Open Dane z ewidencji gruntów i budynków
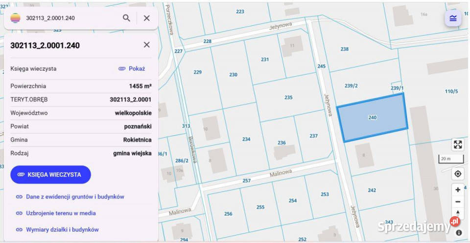This screenshot has width=470, height=243. click(75, 197)
